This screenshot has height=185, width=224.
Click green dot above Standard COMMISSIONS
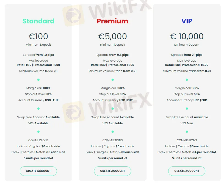pos(38,132)
